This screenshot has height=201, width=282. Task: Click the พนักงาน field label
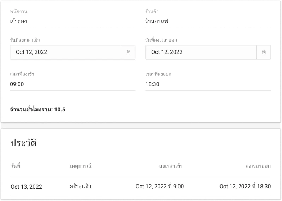(x=18, y=12)
